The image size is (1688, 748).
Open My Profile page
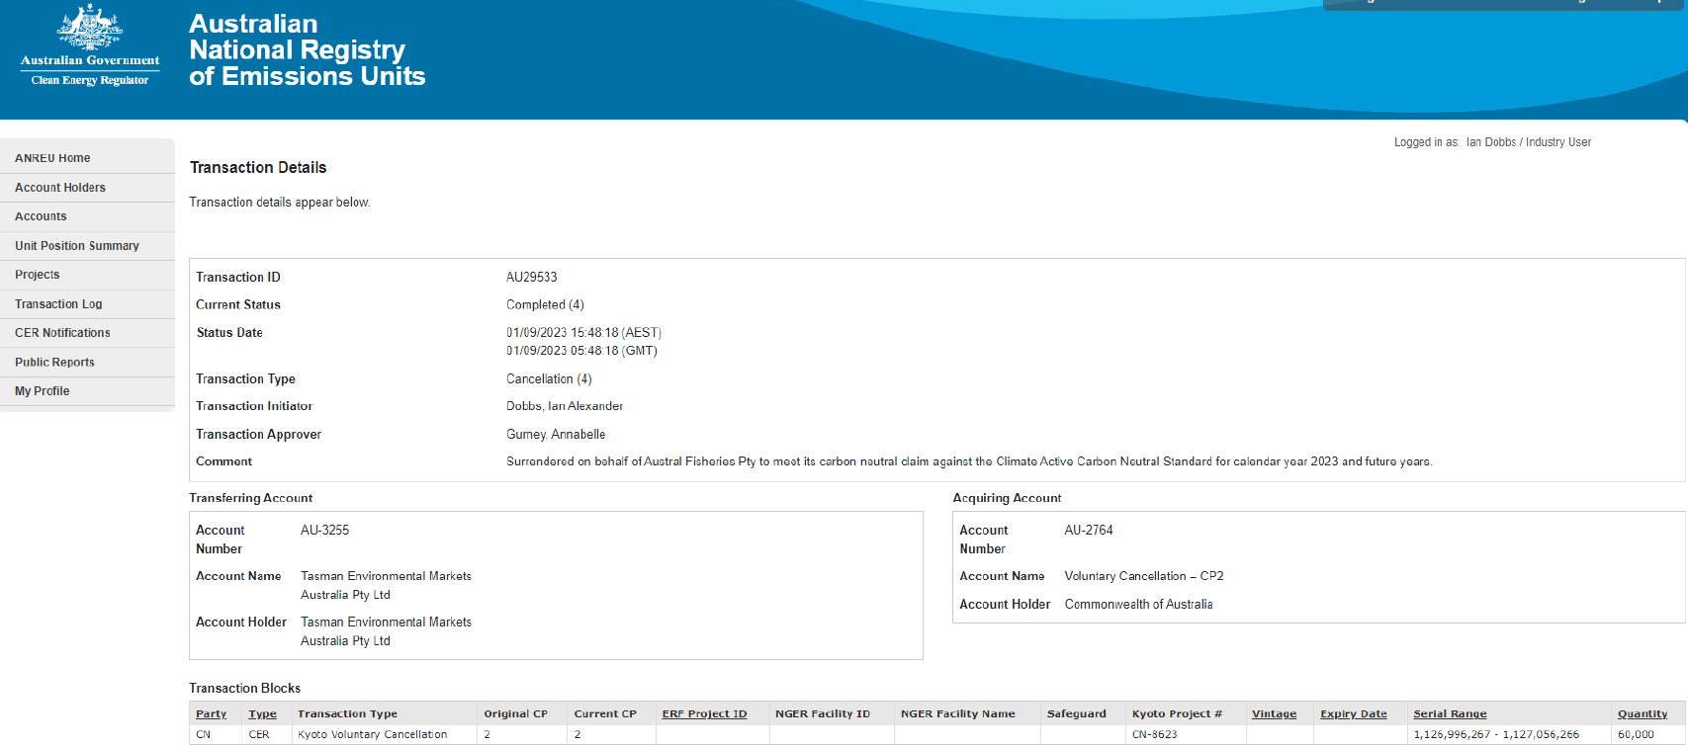[43, 391]
